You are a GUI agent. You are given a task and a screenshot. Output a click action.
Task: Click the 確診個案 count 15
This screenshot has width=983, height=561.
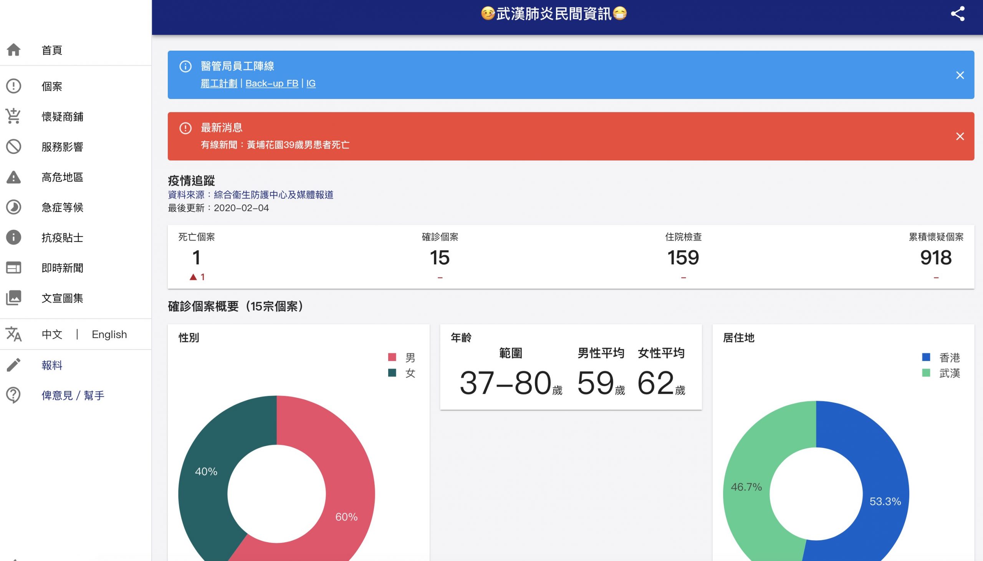(x=440, y=257)
